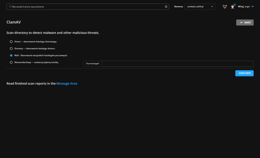
Task: Select the Niestandardowy custom path option
Action: click(x=11, y=62)
